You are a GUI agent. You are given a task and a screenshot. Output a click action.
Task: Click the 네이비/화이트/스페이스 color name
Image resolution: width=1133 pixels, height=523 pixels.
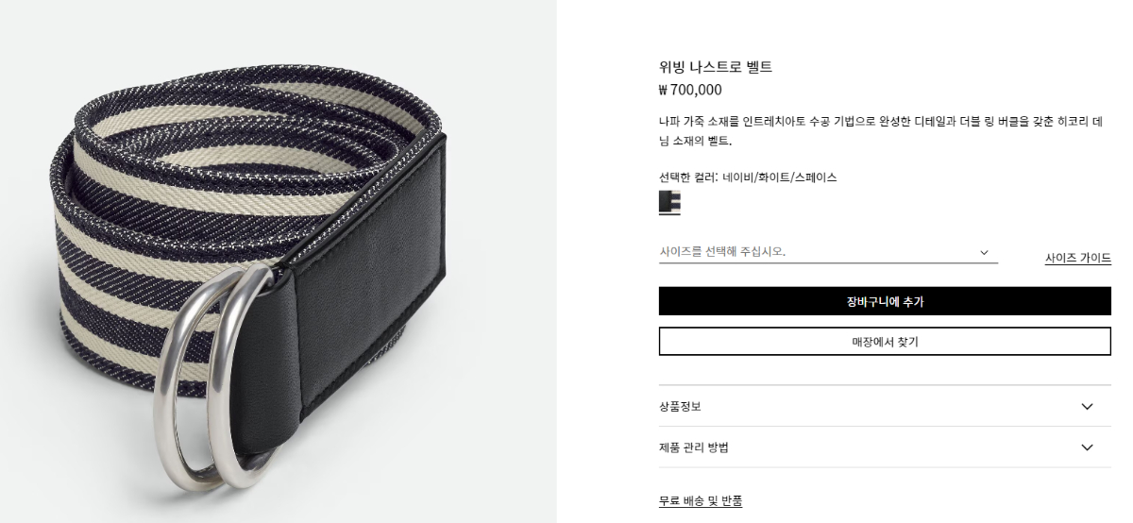coord(780,177)
